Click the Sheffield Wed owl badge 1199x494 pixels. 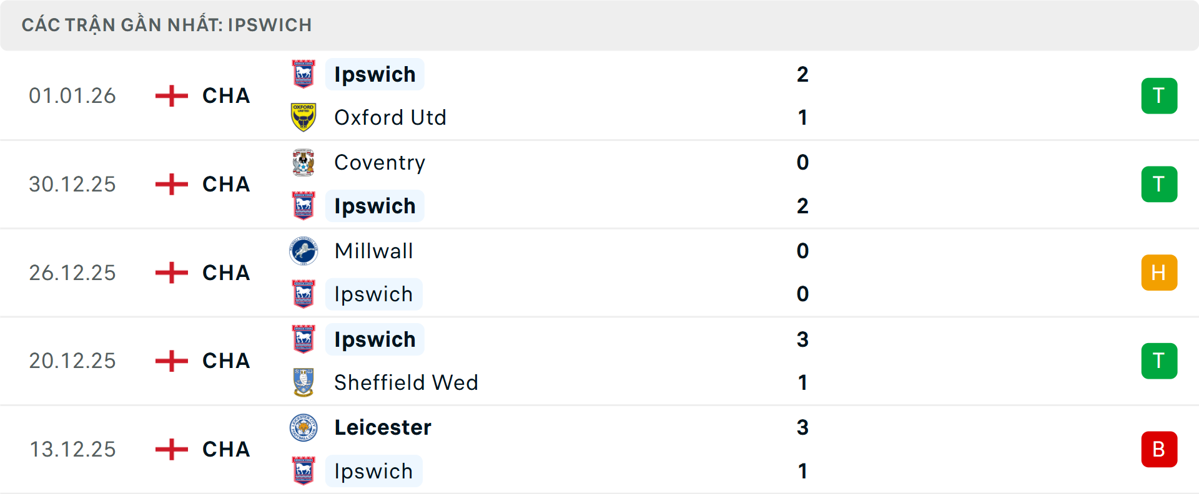click(x=303, y=382)
